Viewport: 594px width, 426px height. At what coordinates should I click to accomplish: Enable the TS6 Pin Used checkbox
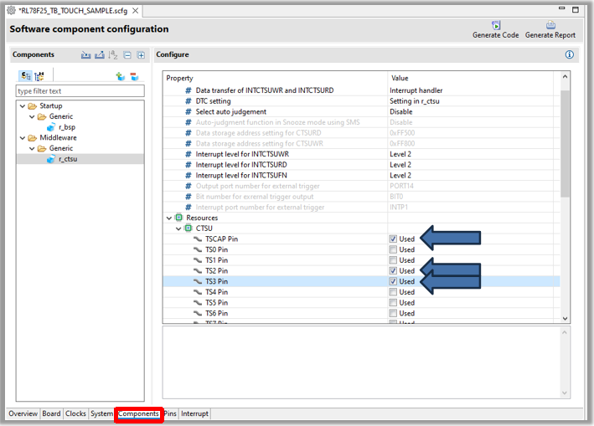click(393, 313)
